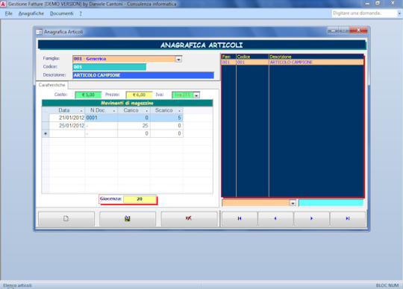
Task: Click the Codice header in article list
Action: coord(252,57)
